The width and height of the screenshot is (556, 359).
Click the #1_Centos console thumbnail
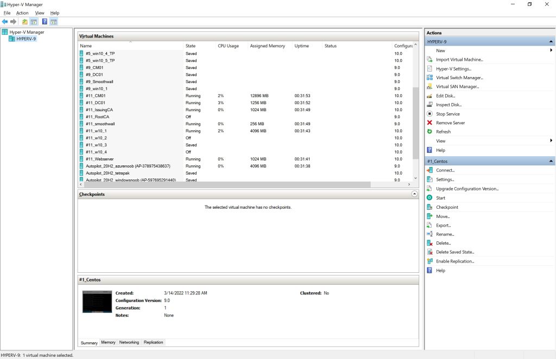[x=97, y=302]
